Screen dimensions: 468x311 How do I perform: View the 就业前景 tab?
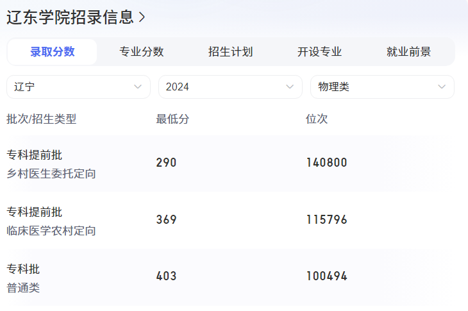point(408,52)
